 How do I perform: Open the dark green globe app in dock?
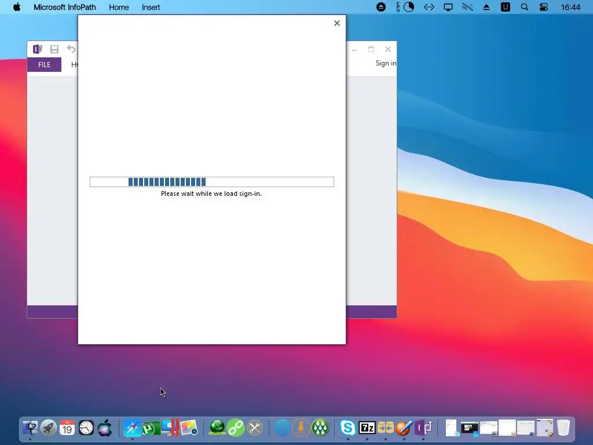coord(217,428)
